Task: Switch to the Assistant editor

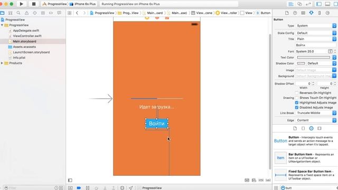Action: click(x=299, y=4)
